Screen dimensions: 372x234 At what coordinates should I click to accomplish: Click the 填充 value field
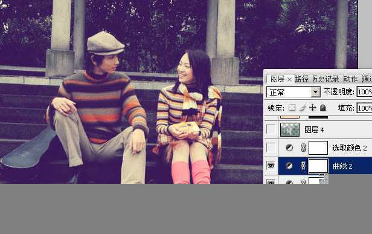(364, 108)
